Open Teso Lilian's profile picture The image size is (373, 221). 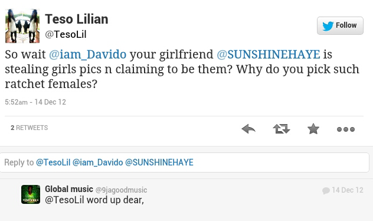[x=22, y=26]
